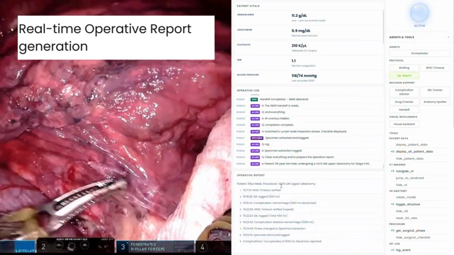Image resolution: width=454 pixels, height=255 pixels.
Task: Click report line 'EBL logged (200 mL)'
Action: pyautogui.click(x=261, y=196)
